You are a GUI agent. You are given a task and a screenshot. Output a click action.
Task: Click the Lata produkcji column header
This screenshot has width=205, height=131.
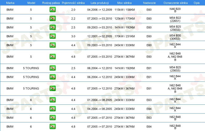(x=100, y=3)
